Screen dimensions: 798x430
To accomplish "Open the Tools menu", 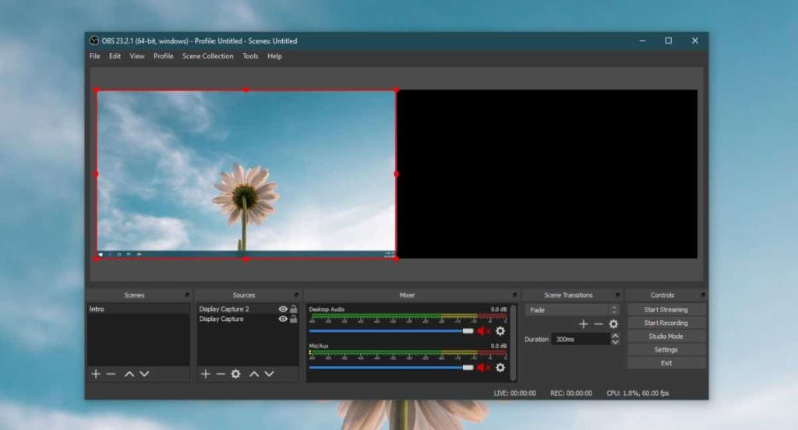I will point(250,56).
